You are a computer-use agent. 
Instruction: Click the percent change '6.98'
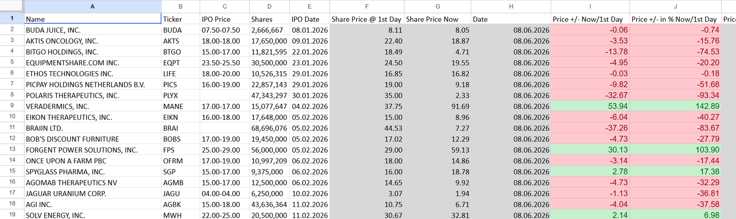click(675, 215)
